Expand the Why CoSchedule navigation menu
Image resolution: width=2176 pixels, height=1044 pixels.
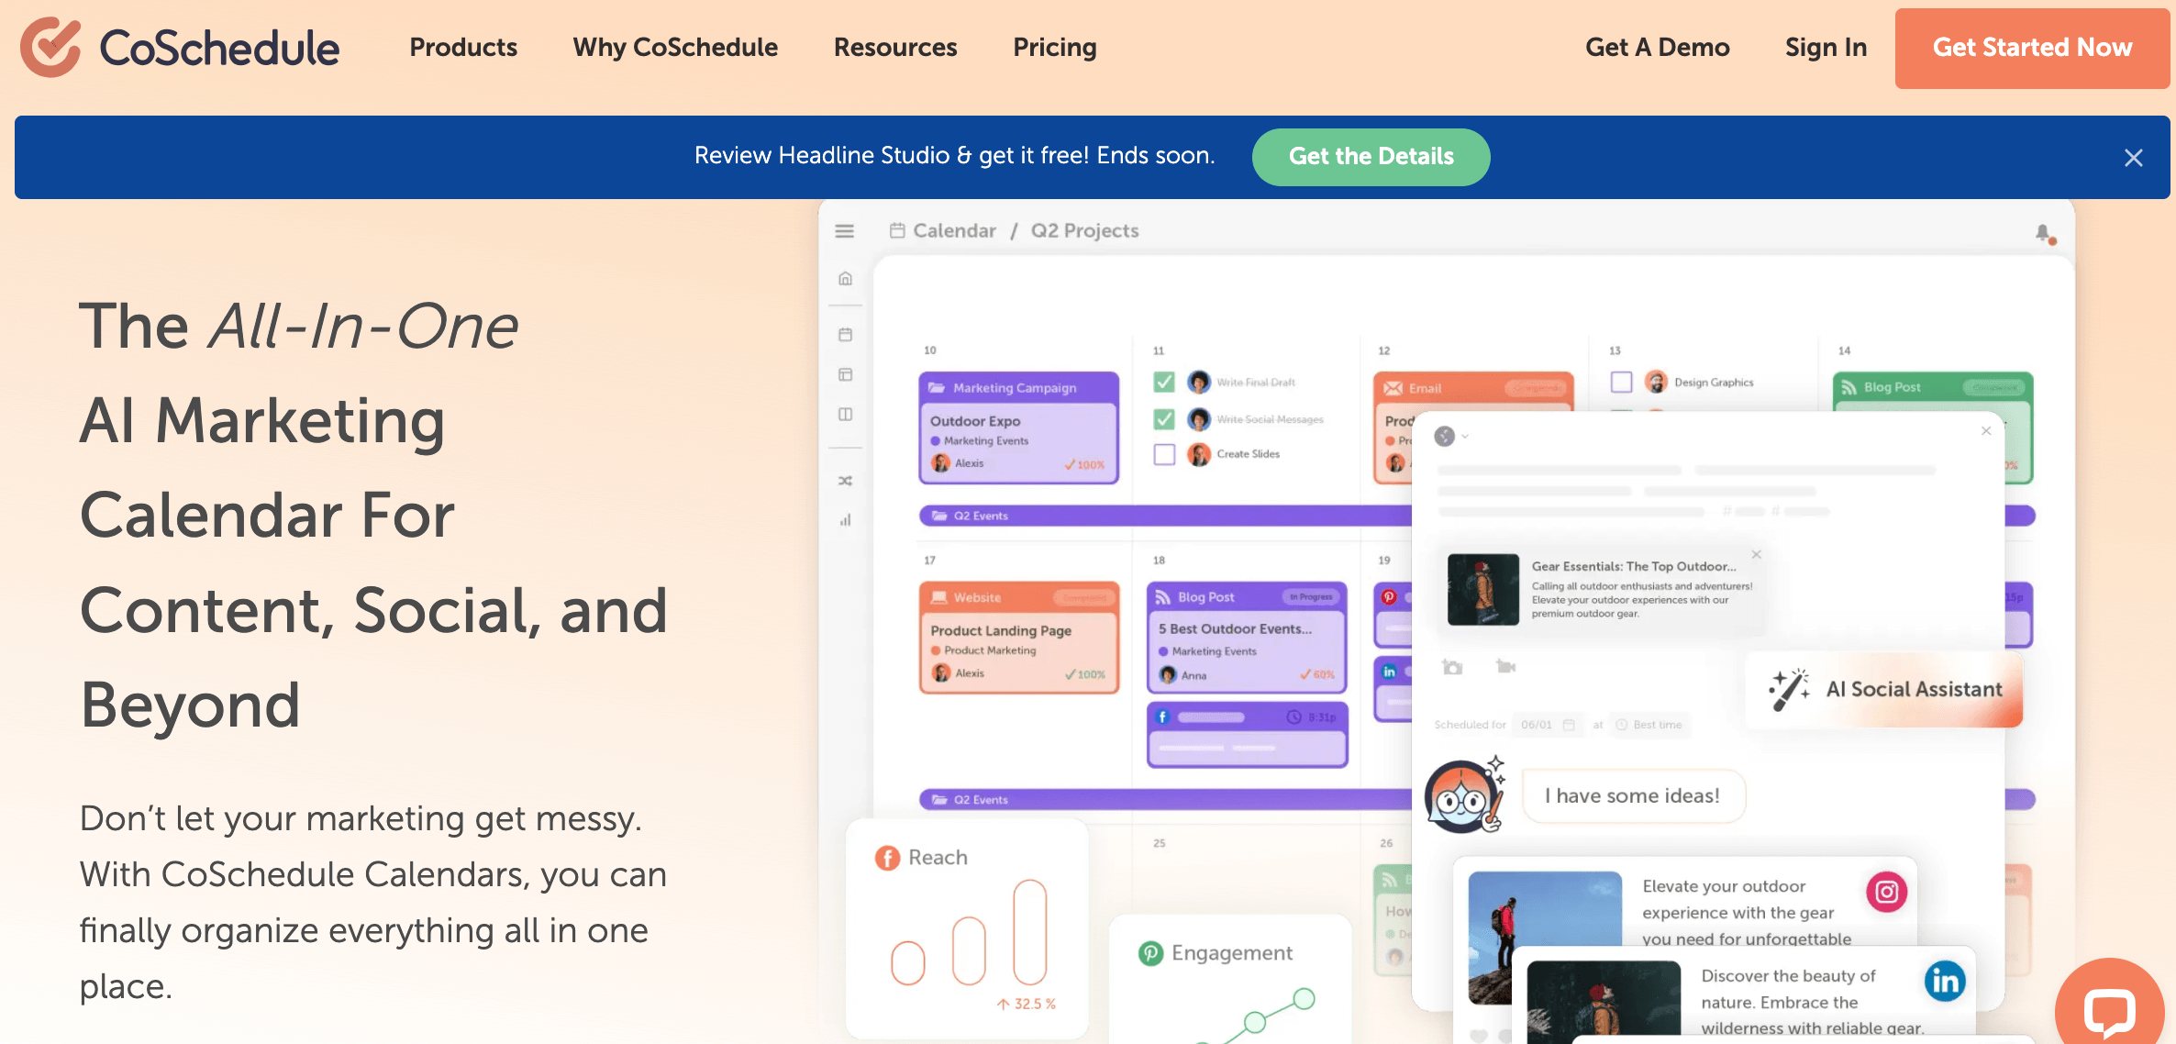pos(676,46)
